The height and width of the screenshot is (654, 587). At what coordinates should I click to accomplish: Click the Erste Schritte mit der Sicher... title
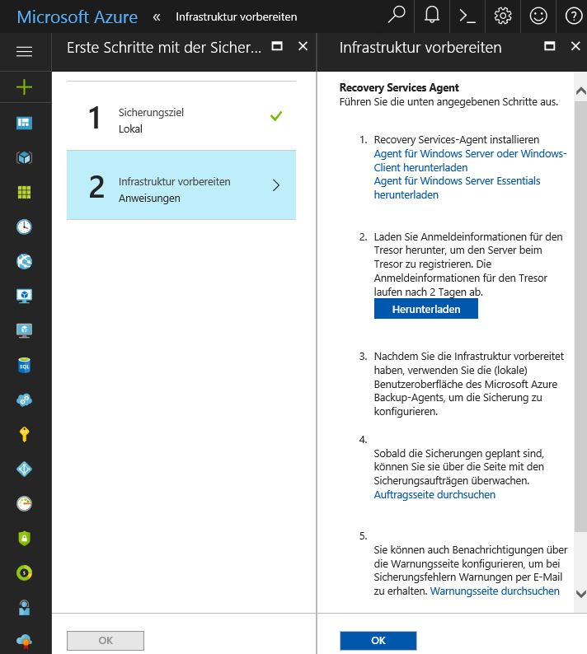tap(164, 48)
